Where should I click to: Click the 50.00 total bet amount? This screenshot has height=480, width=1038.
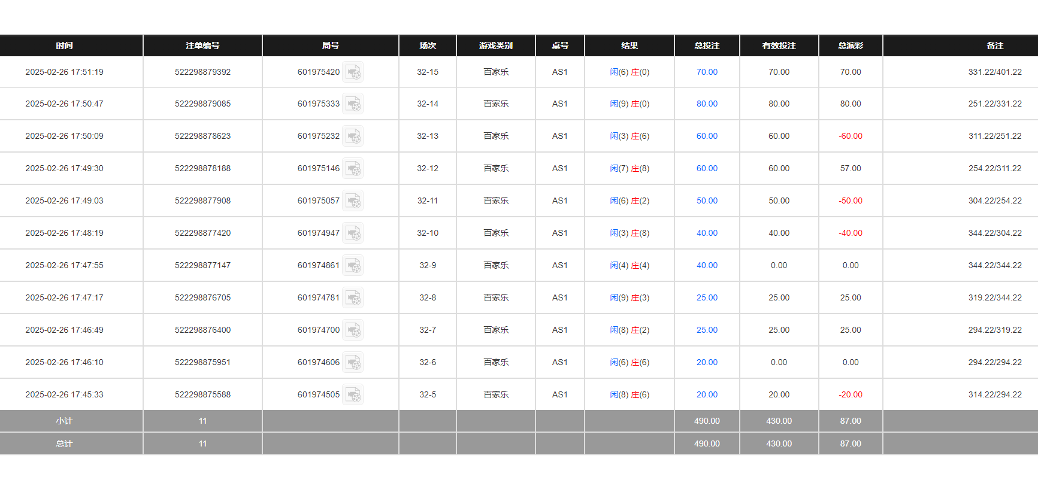point(707,200)
